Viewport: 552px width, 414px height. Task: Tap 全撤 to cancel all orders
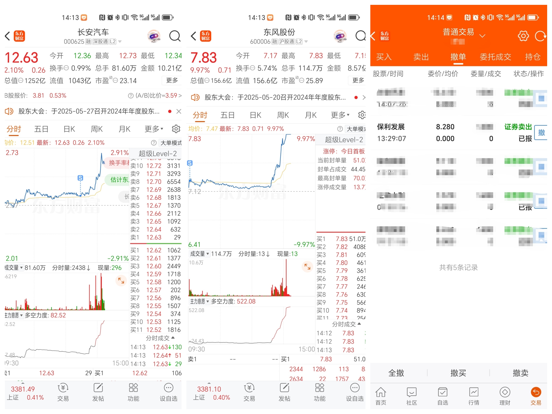pos(396,373)
